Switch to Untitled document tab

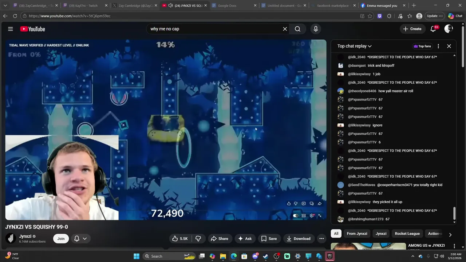tap(284, 5)
